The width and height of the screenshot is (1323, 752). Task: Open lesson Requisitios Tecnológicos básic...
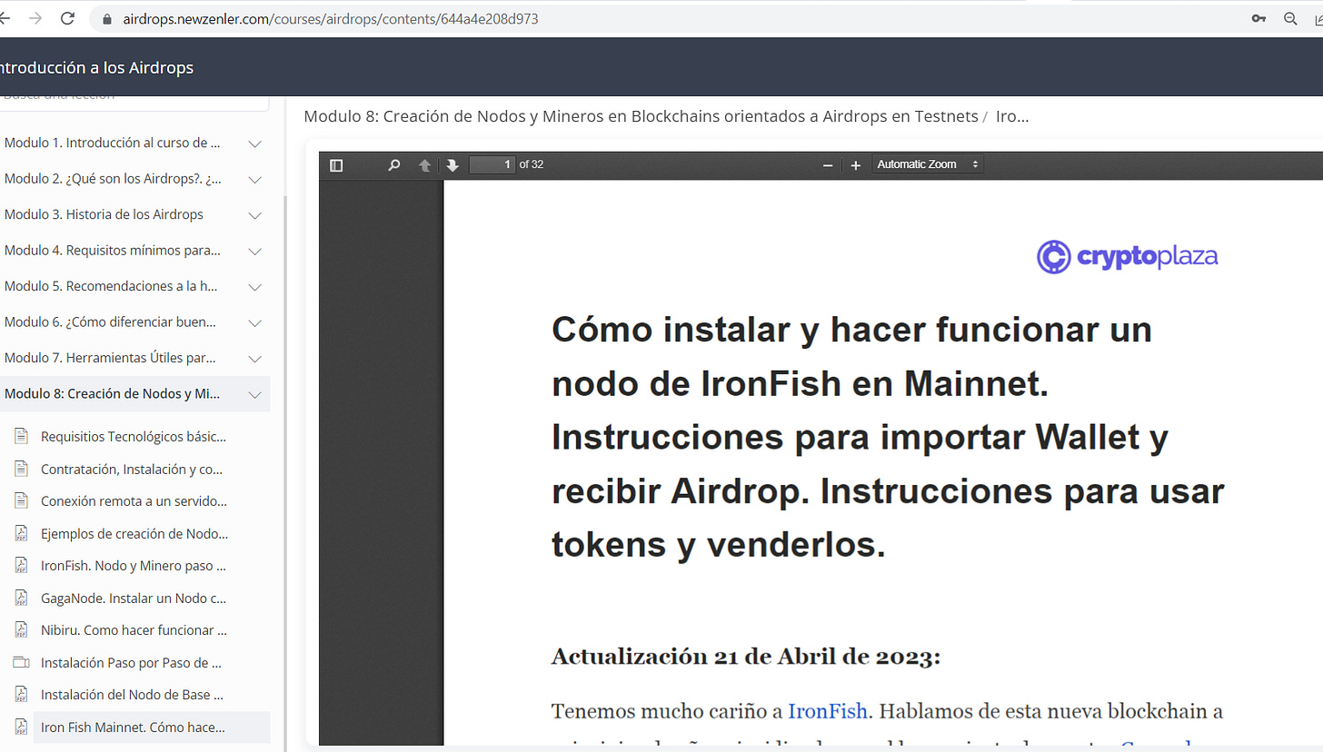[x=134, y=437]
